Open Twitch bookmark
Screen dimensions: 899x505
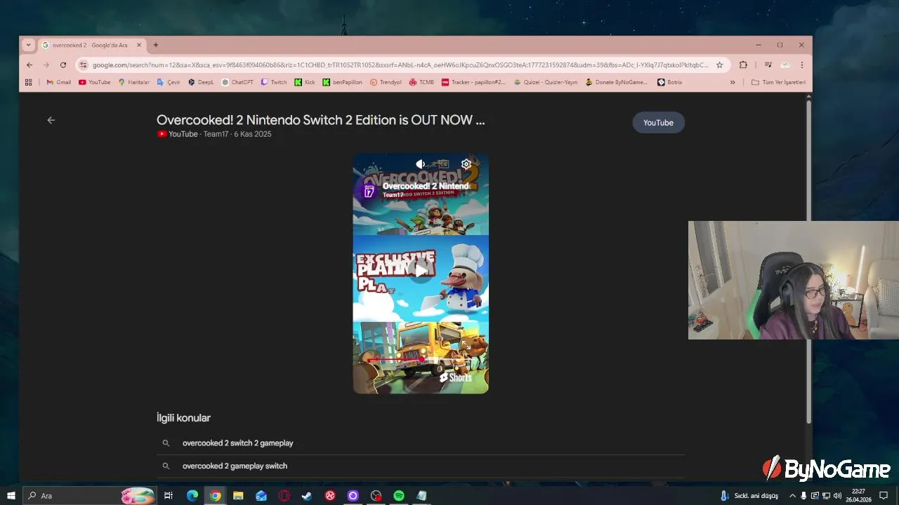click(274, 82)
